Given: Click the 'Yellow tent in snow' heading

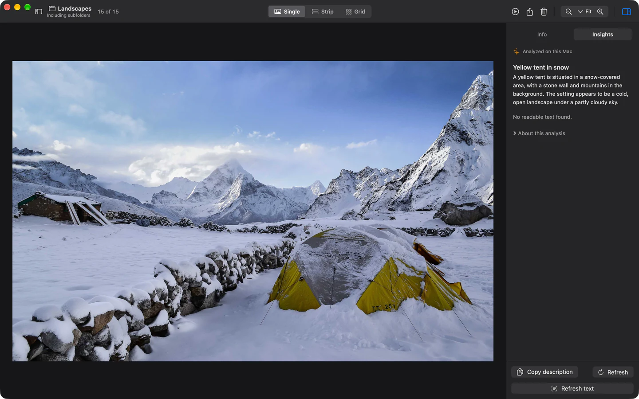Looking at the screenshot, I should (x=541, y=67).
